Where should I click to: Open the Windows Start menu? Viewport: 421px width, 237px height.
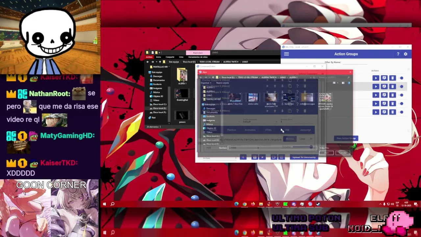pos(104,204)
